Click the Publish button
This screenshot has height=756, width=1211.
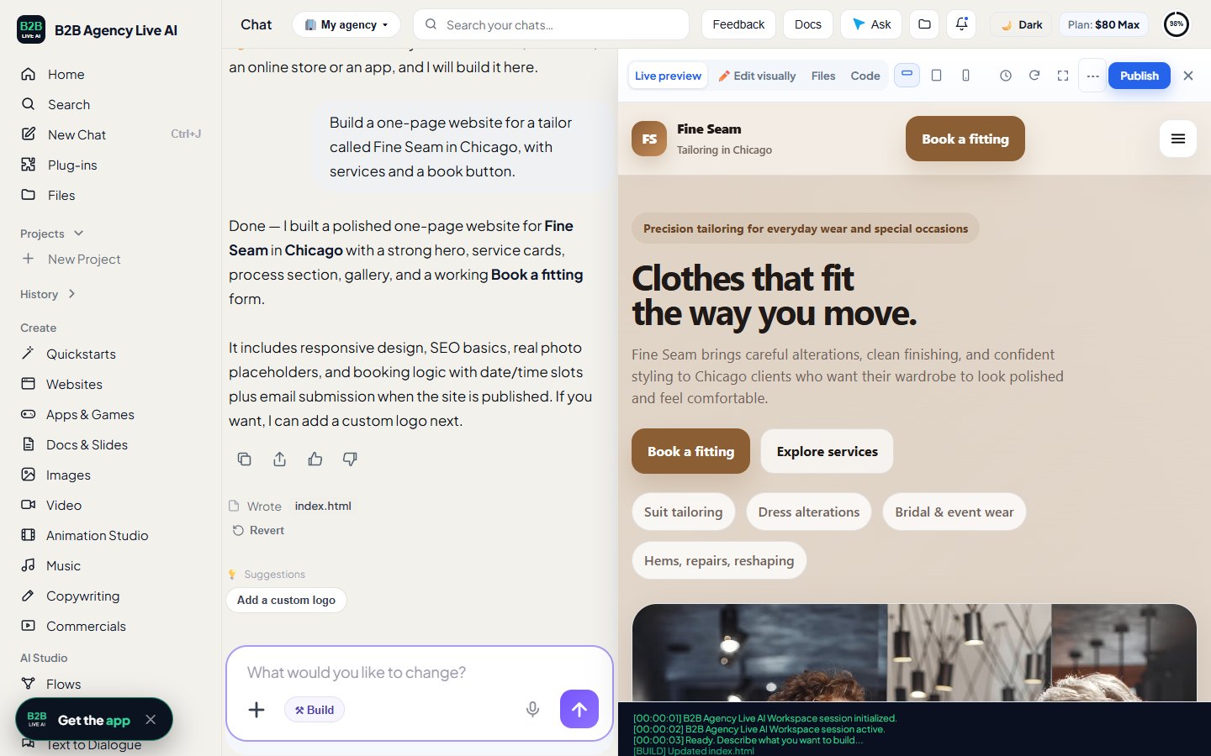tap(1140, 76)
